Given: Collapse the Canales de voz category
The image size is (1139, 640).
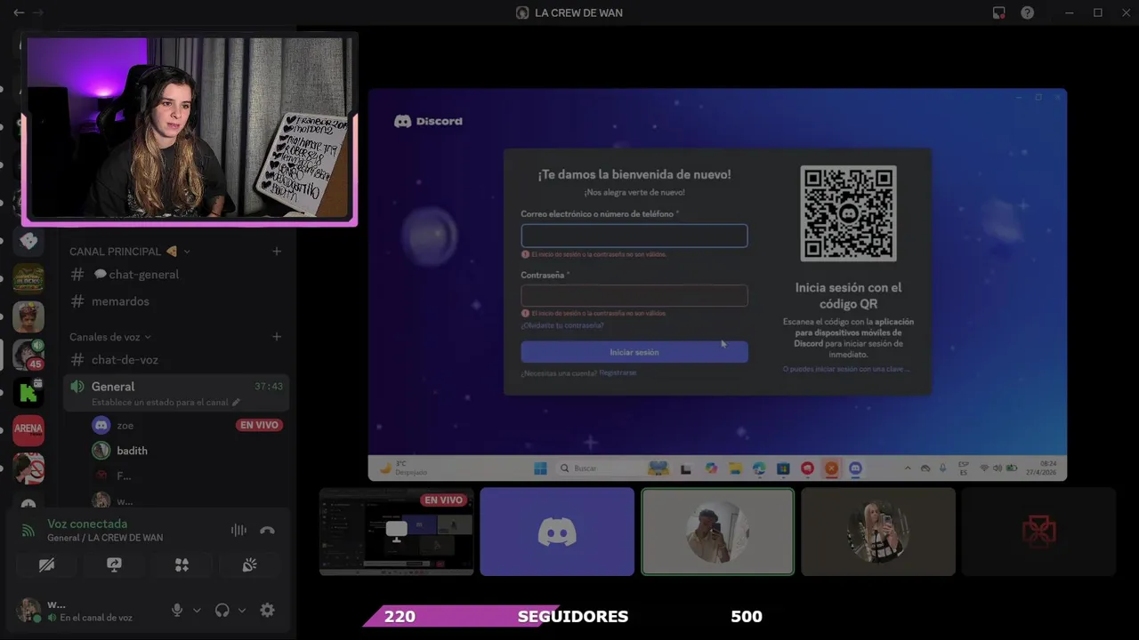Looking at the screenshot, I should click(x=110, y=337).
